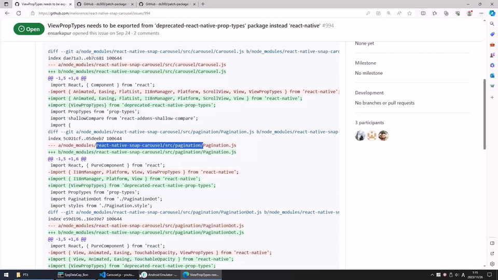The height and width of the screenshot is (280, 498).
Task: Open the volume icon in the system tray
Action: click(457, 275)
